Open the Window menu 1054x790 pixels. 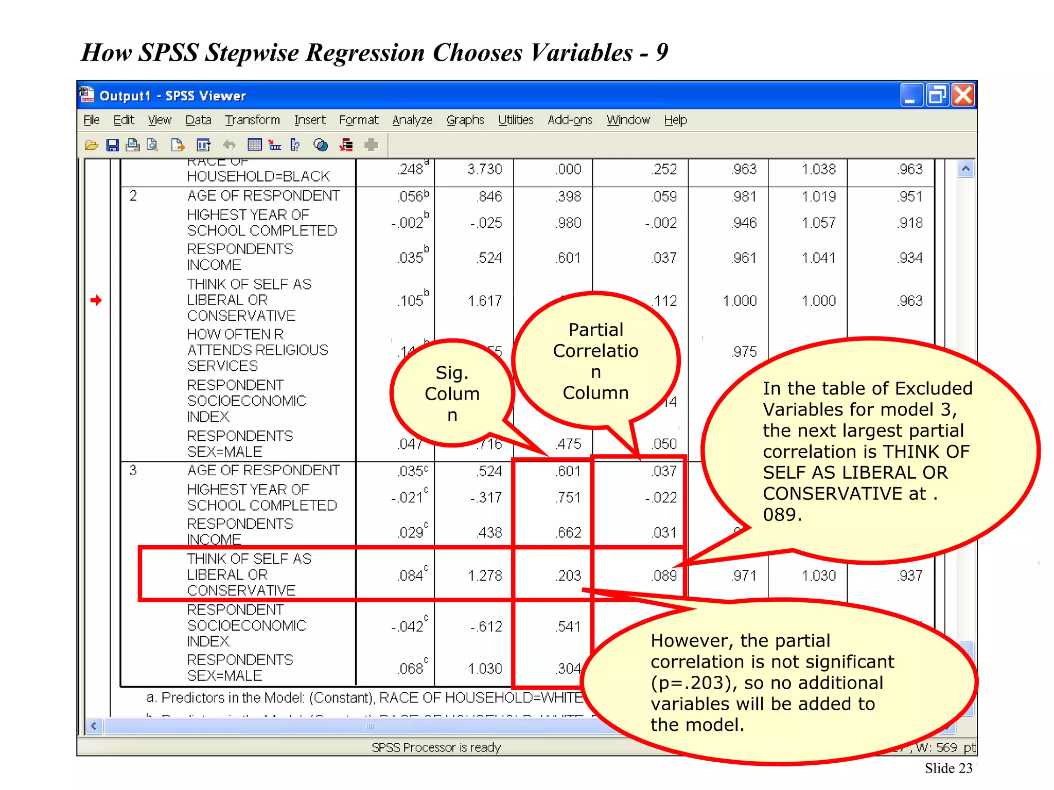tap(628, 120)
